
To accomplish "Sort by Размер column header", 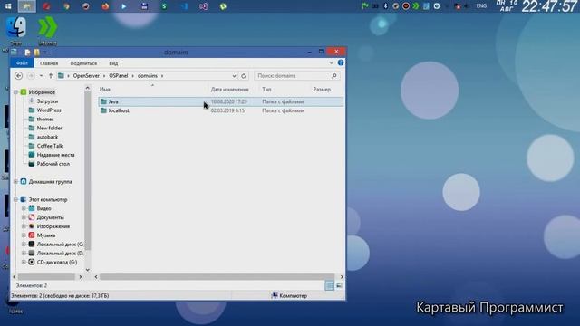I will (322, 90).
